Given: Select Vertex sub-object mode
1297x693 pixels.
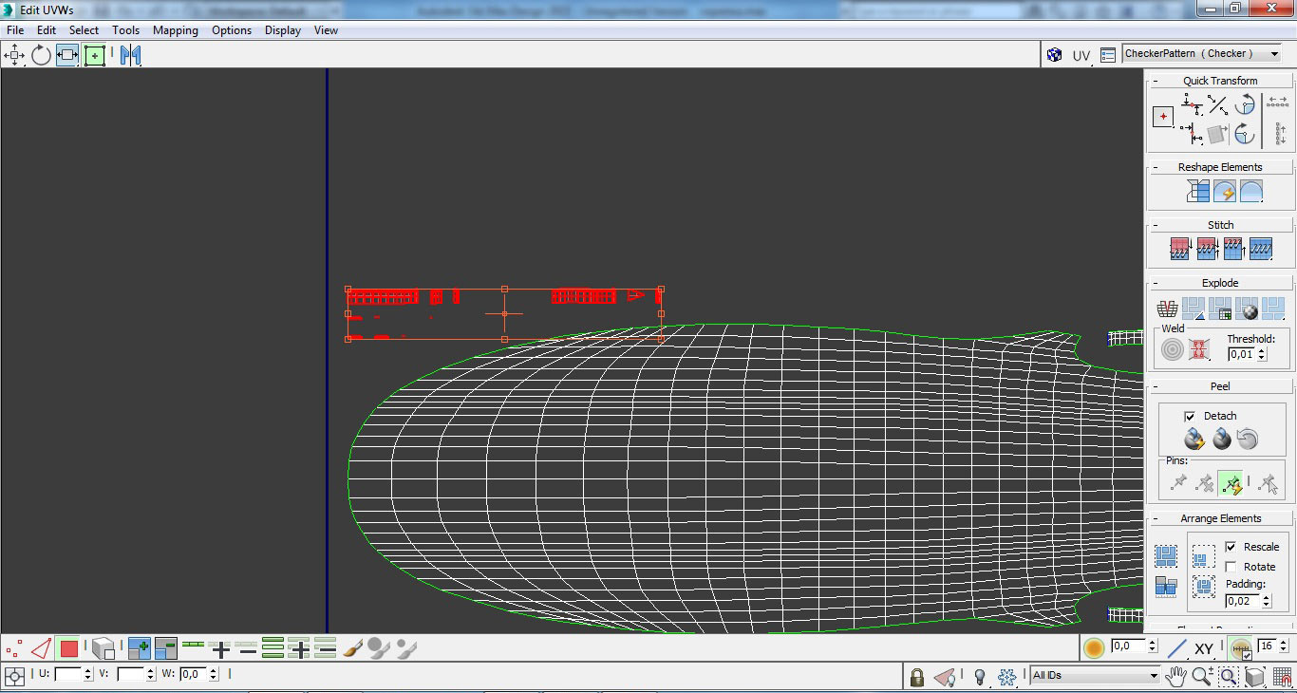Looking at the screenshot, I should (x=14, y=649).
